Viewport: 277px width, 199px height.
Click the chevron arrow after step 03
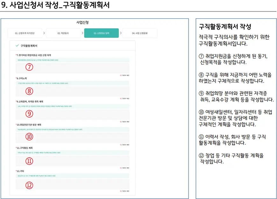pyautogui.click(x=121, y=33)
